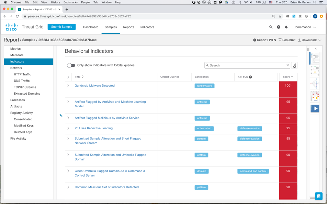
Task: Switch to the Dashboard tab
Action: pos(91,27)
